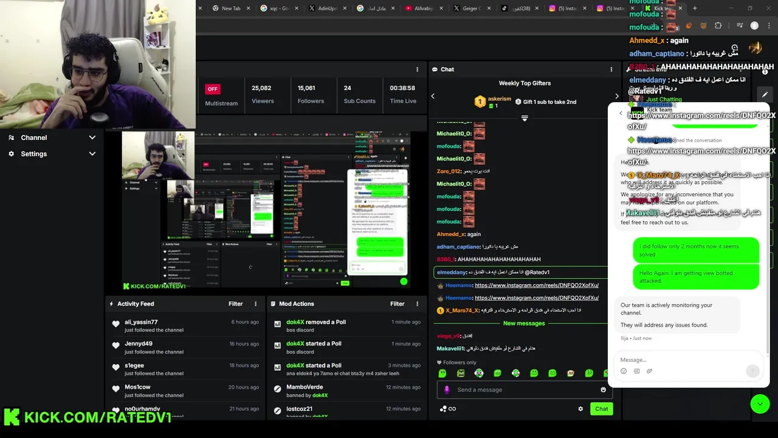The image size is (778, 438).
Task: Go back in the Kick team support chat
Action: coord(621,113)
